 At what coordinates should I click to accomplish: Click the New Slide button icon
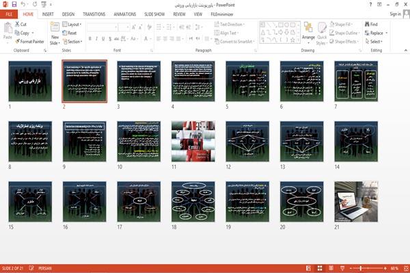click(x=55, y=27)
